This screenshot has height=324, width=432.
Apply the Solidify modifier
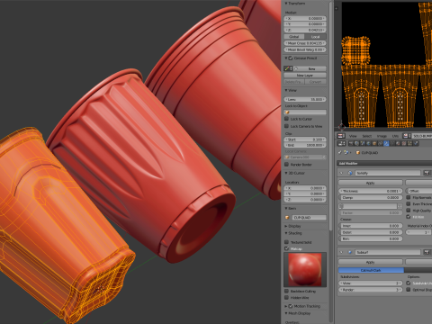tap(371, 183)
